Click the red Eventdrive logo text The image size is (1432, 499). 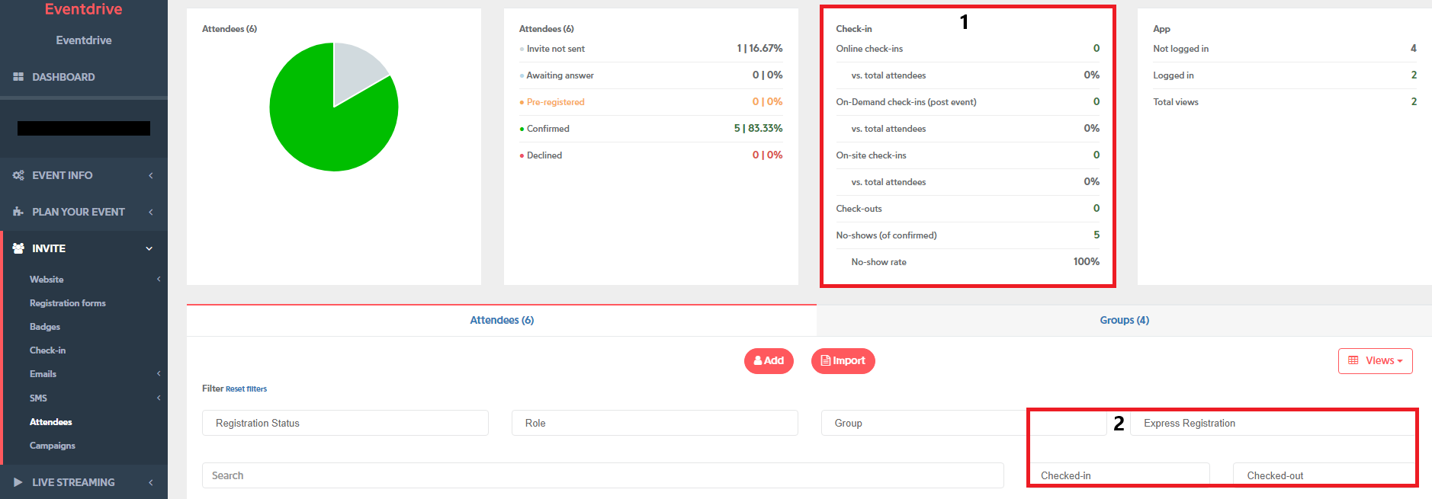pos(84,9)
